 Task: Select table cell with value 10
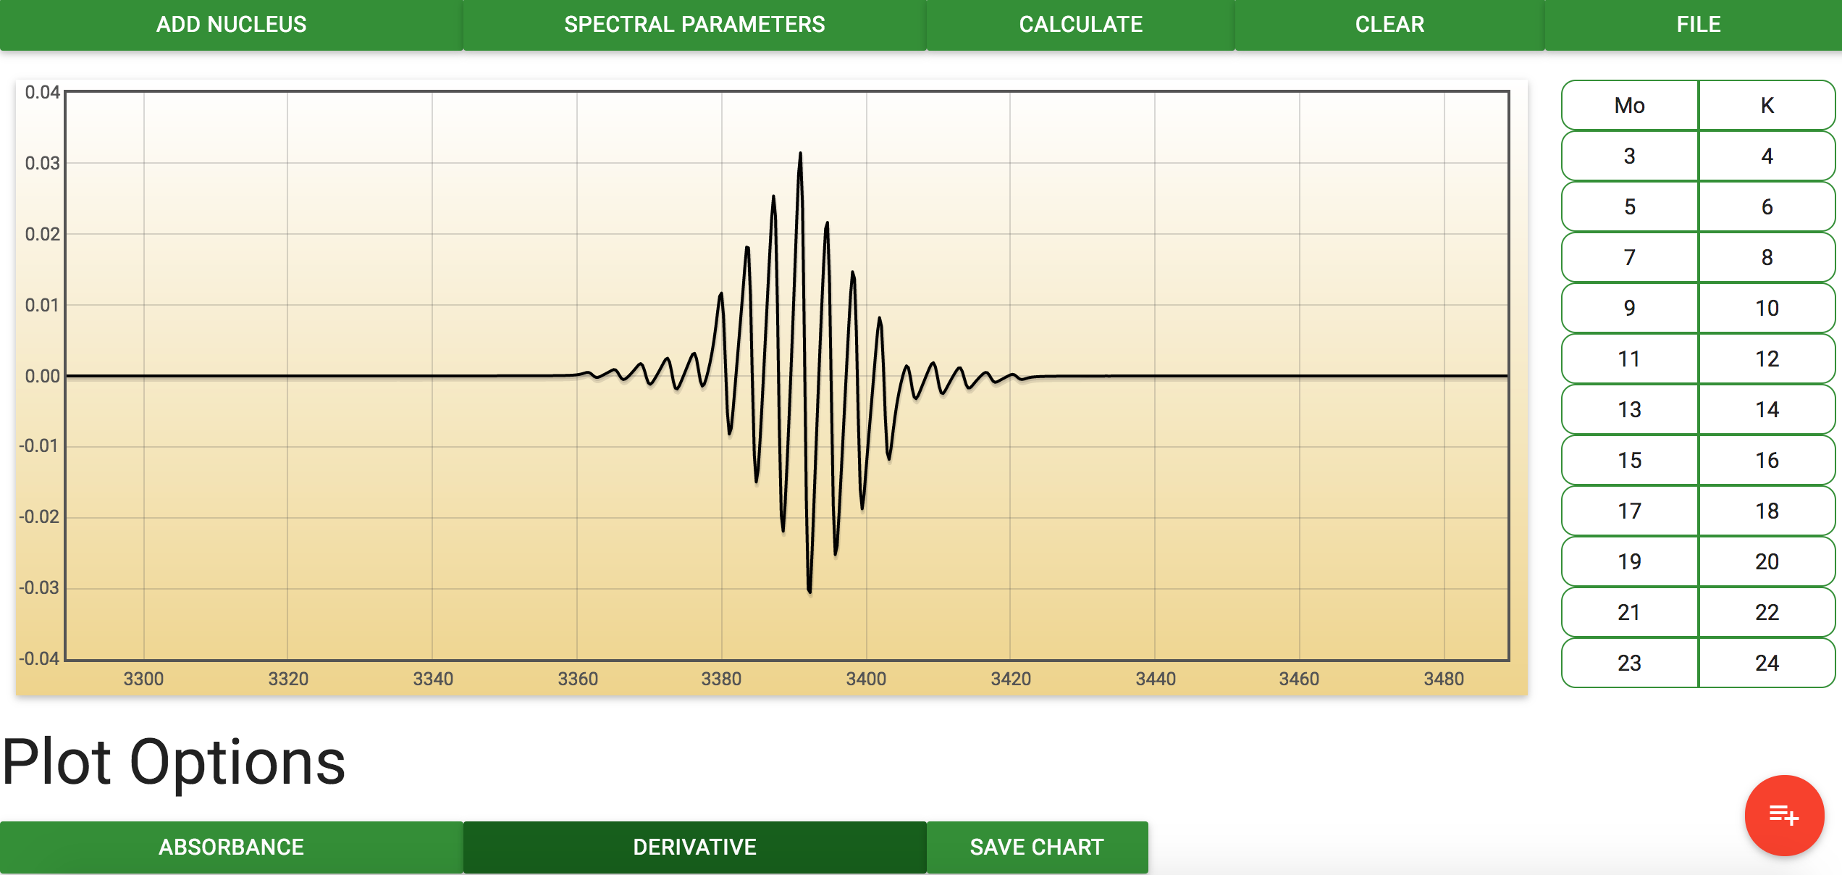click(1767, 309)
